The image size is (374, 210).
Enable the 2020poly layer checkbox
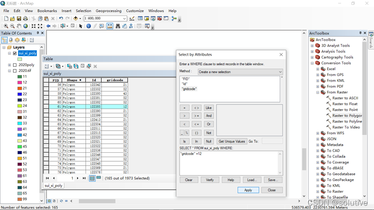pyautogui.click(x=15, y=65)
